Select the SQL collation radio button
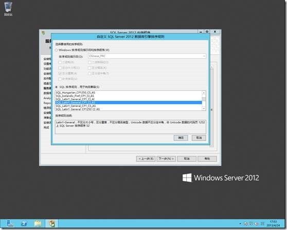287x230 pixels. point(57,87)
